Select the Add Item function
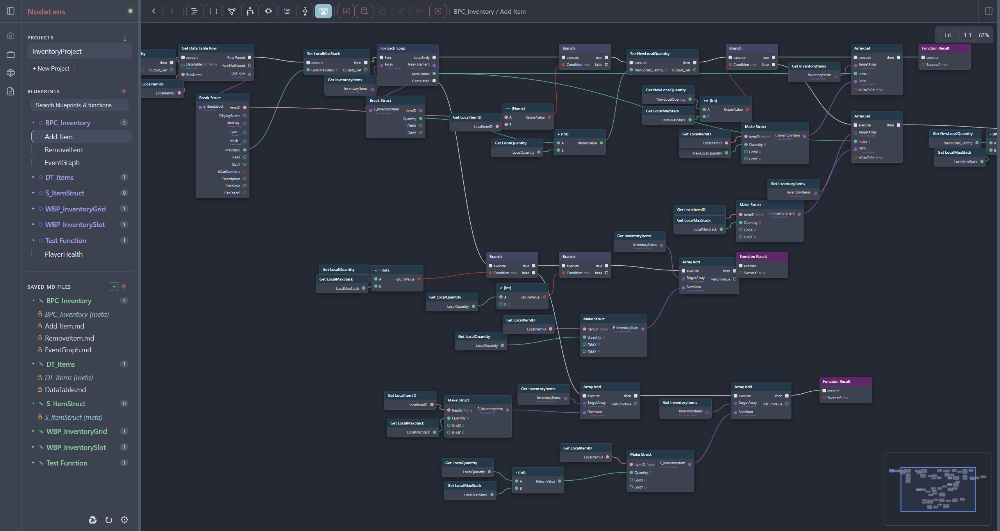This screenshot has width=1000, height=531. coord(82,137)
